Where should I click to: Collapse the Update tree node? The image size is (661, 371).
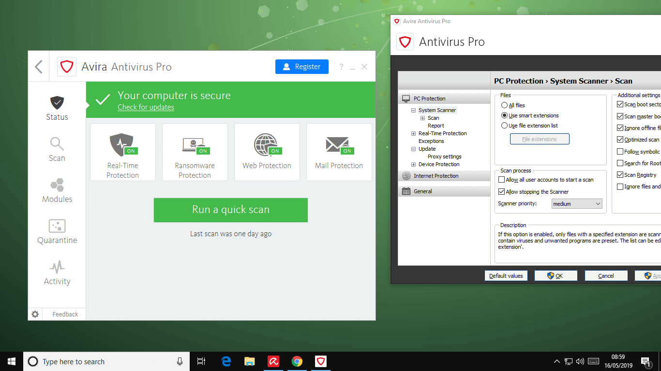[x=414, y=149]
